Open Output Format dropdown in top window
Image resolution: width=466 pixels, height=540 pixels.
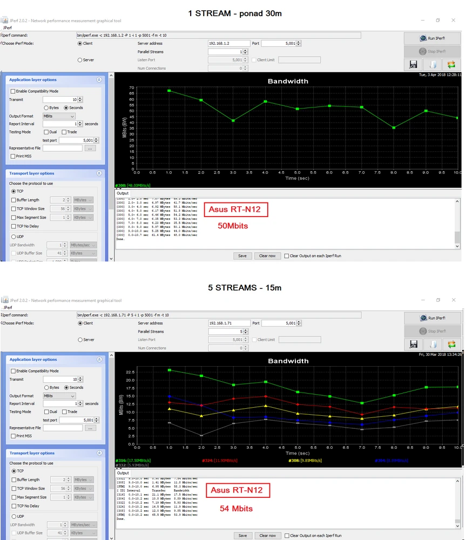[x=58, y=116]
